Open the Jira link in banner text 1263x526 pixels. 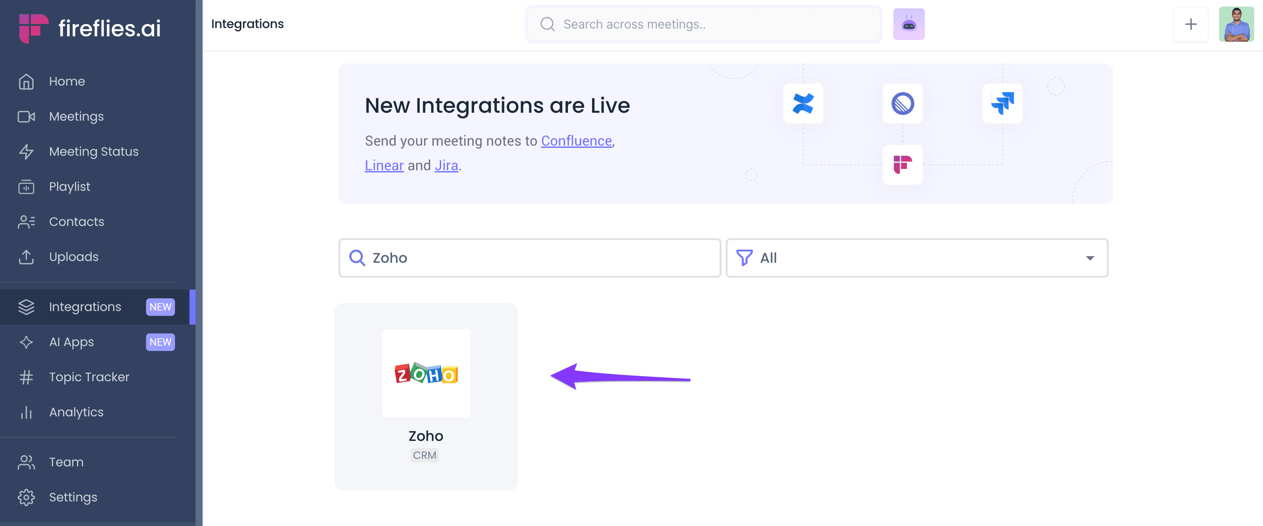click(446, 166)
